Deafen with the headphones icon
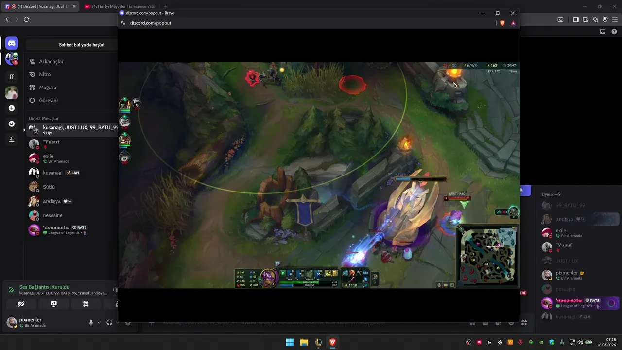Viewport: 622px width, 350px height. pos(109,322)
